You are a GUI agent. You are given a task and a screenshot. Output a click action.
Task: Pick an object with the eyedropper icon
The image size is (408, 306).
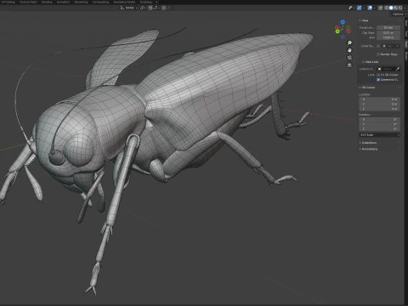398,69
